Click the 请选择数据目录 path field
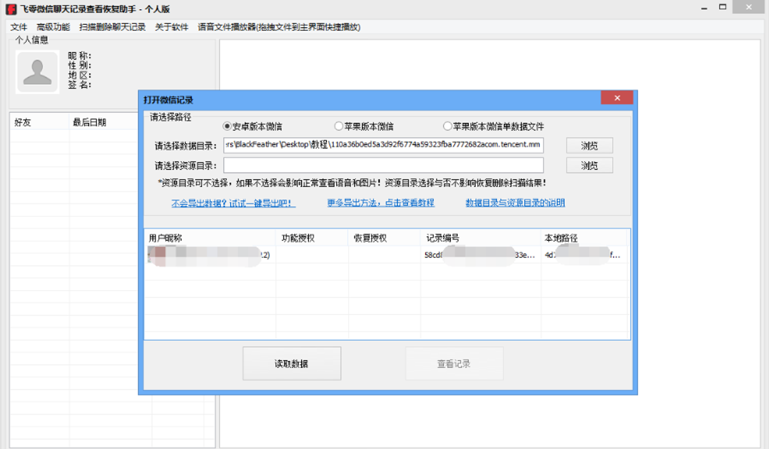 coord(384,145)
